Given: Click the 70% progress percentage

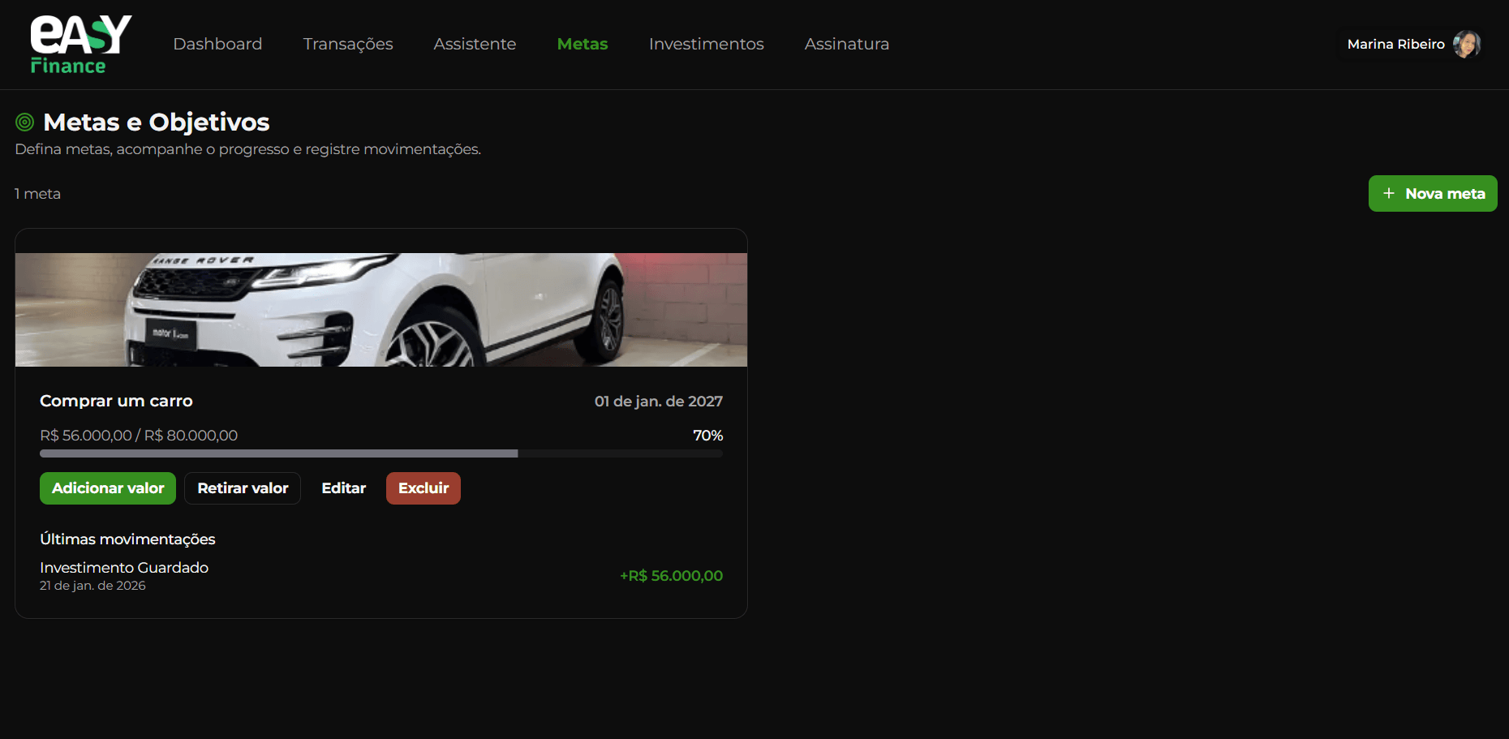Looking at the screenshot, I should pos(708,436).
